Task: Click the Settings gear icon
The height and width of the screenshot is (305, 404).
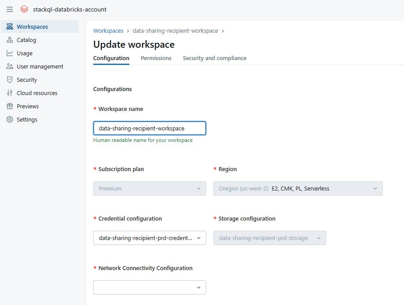Action: click(x=9, y=120)
